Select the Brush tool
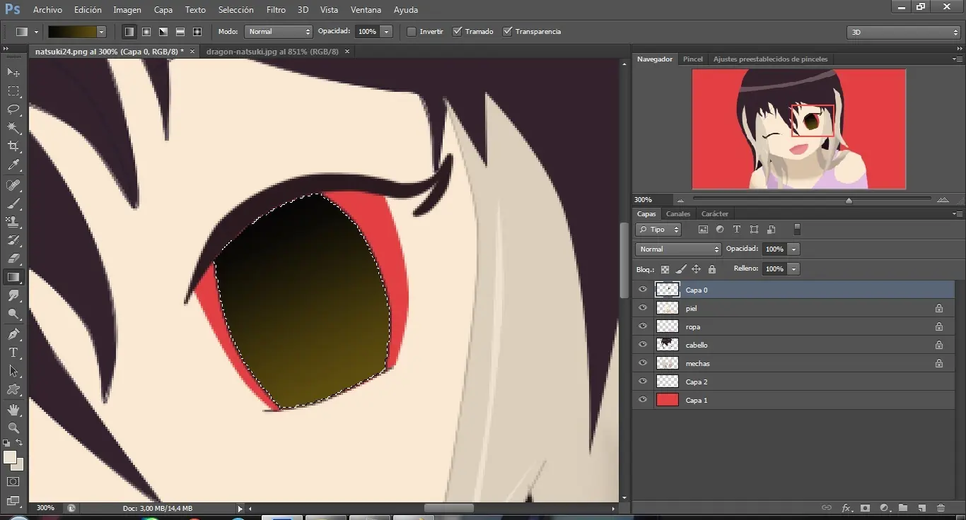This screenshot has width=966, height=520. tap(13, 203)
